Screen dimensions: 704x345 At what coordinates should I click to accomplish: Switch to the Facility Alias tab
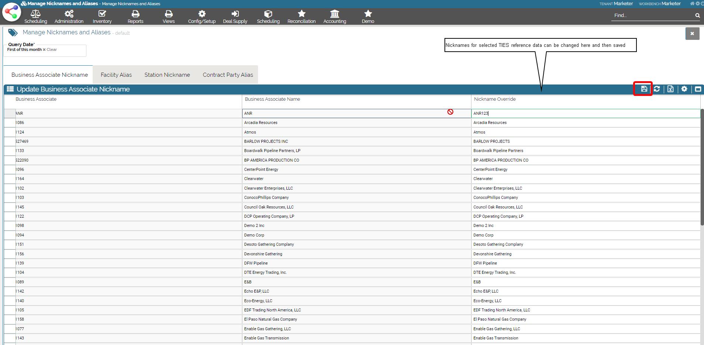coord(116,75)
